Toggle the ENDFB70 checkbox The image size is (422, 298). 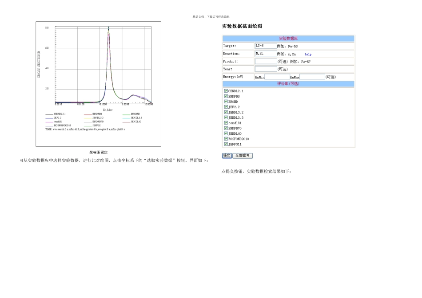click(226, 128)
